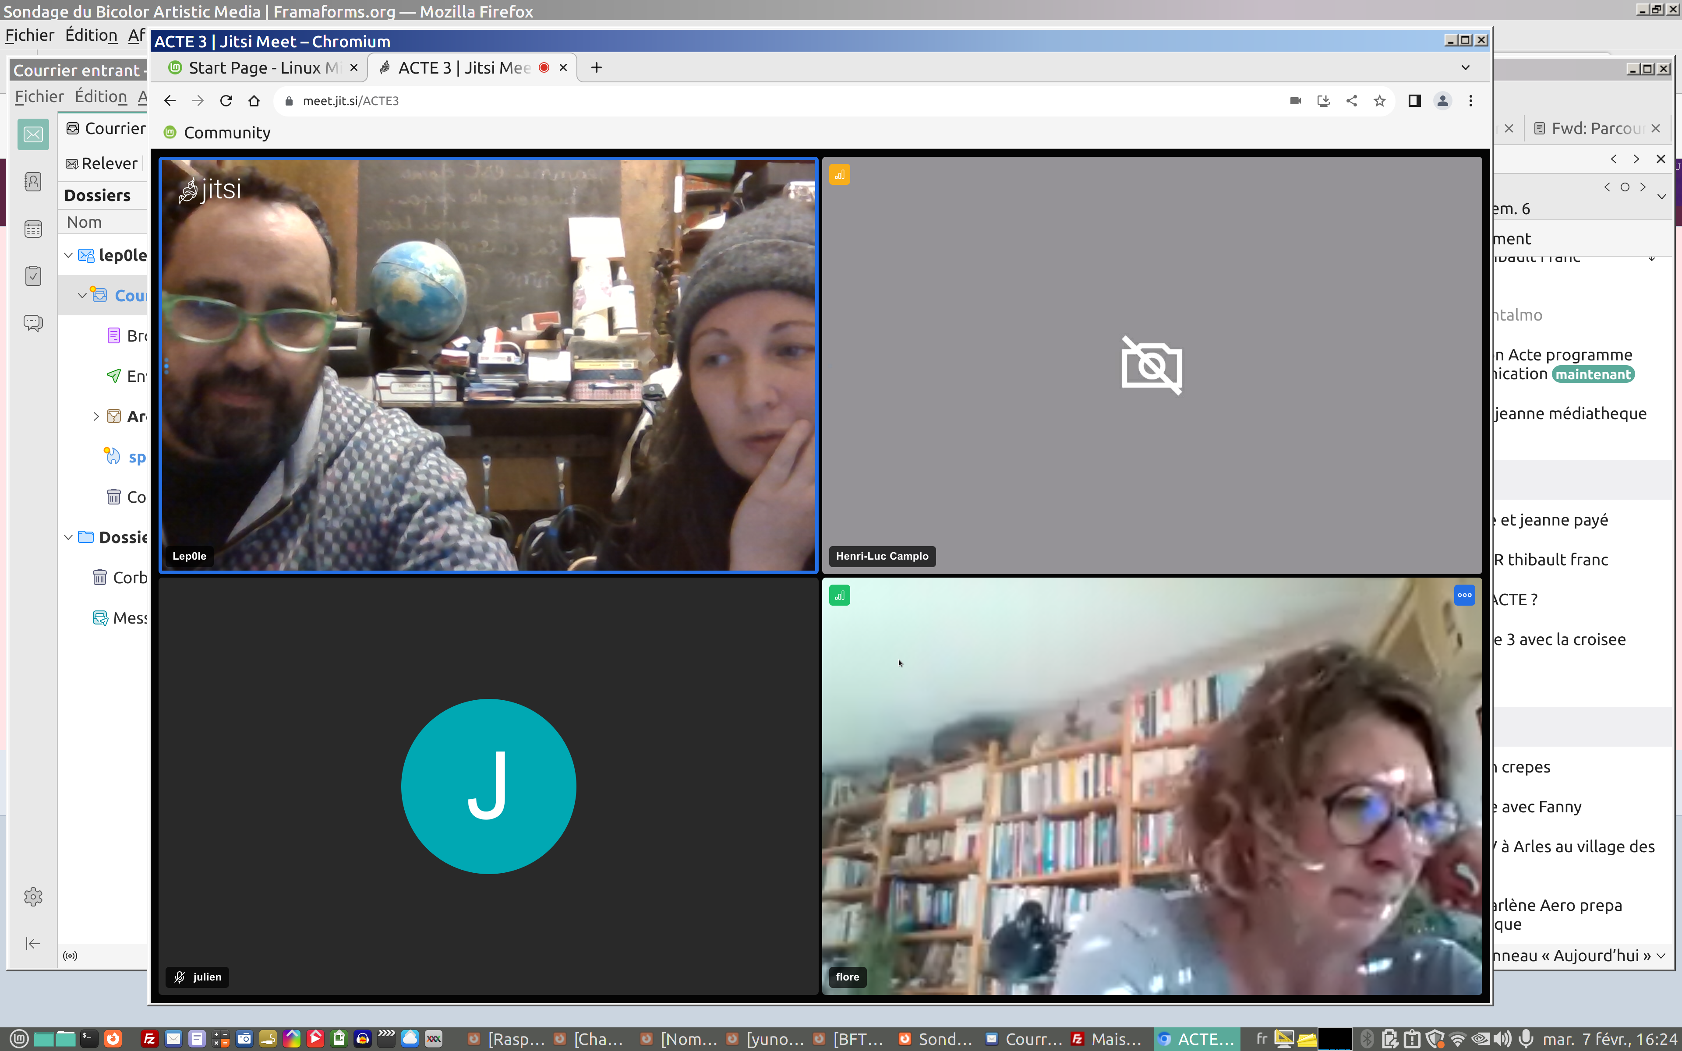Reload the Jitsi Meet page
Viewport: 1682px width, 1051px height.
[226, 101]
